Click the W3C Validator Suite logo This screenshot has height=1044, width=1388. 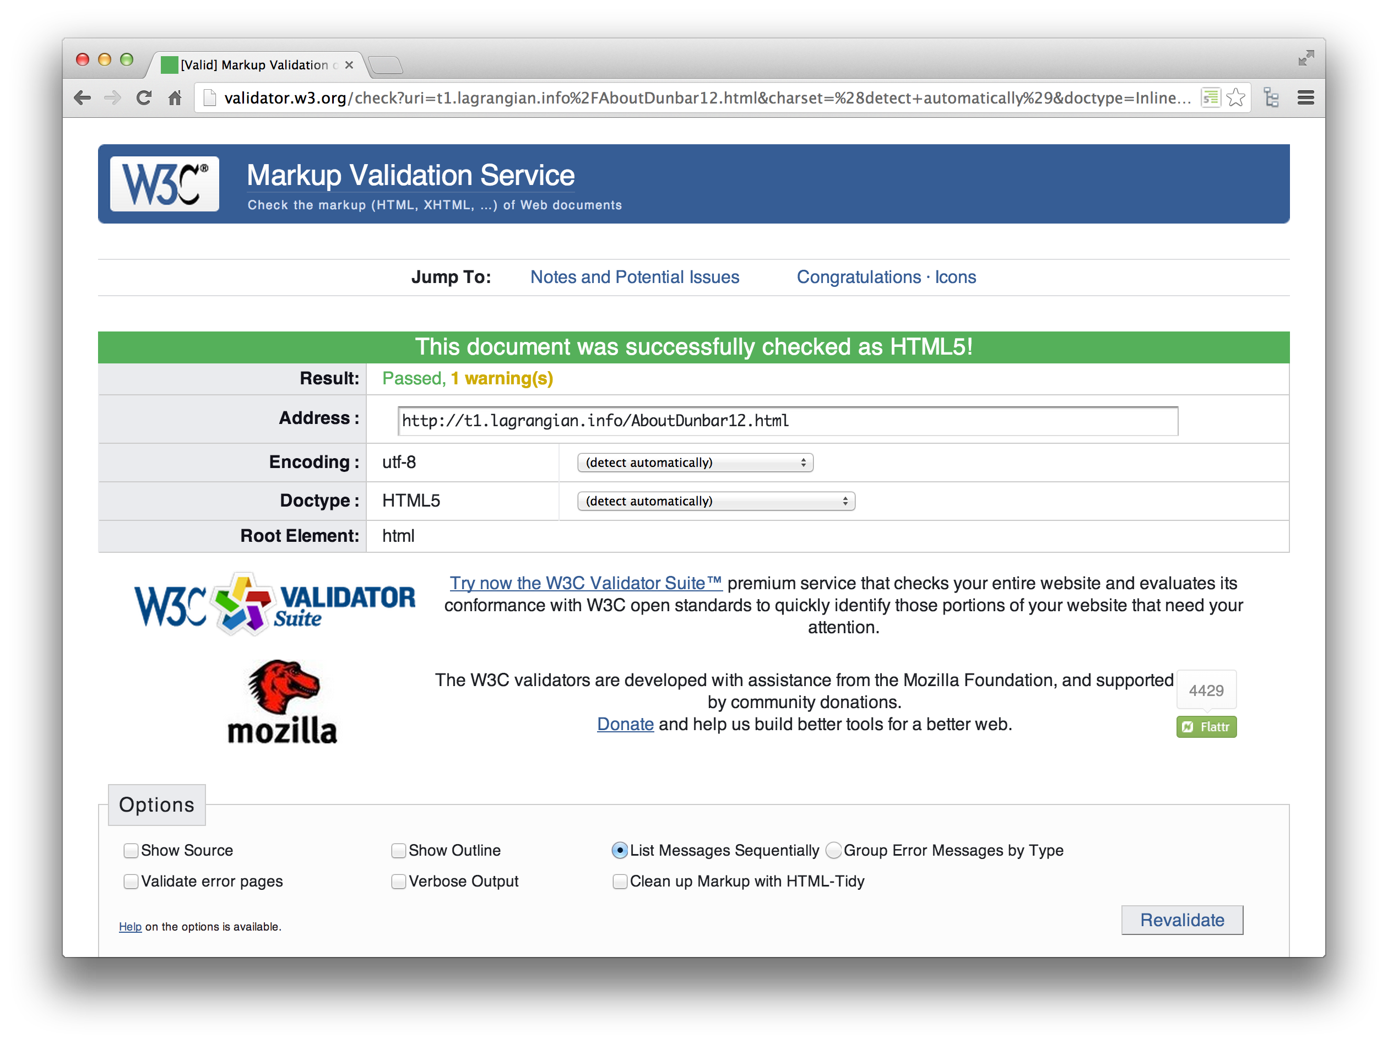(x=275, y=604)
